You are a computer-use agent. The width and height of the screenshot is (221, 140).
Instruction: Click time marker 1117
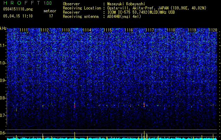150,30
